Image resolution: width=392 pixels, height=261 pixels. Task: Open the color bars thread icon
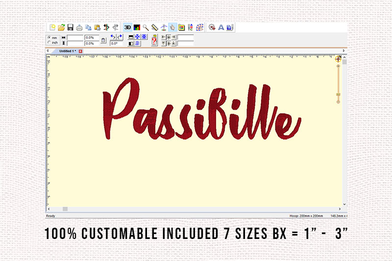(137, 27)
